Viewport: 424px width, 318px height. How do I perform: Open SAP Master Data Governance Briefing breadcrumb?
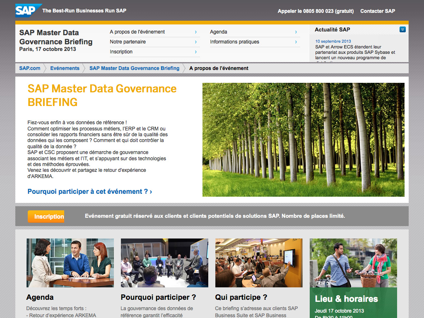tap(135, 68)
